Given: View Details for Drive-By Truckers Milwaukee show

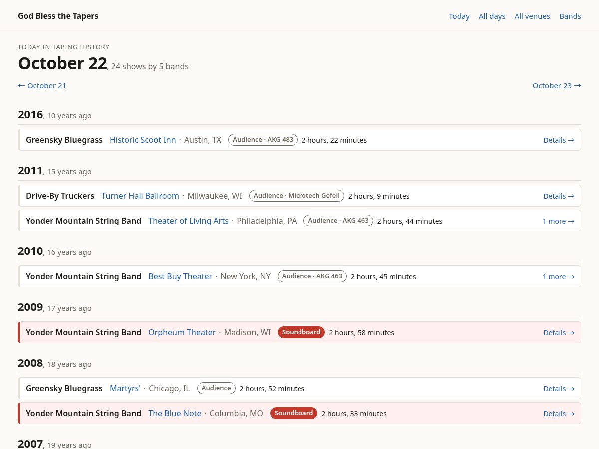Looking at the screenshot, I should coord(559,196).
